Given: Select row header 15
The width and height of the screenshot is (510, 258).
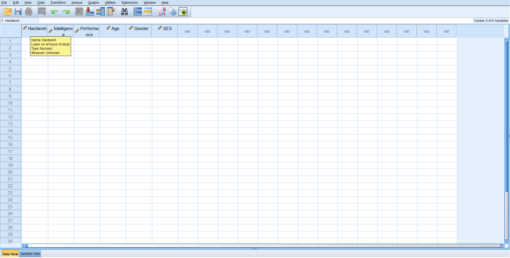Looking at the screenshot, I should tap(10, 138).
